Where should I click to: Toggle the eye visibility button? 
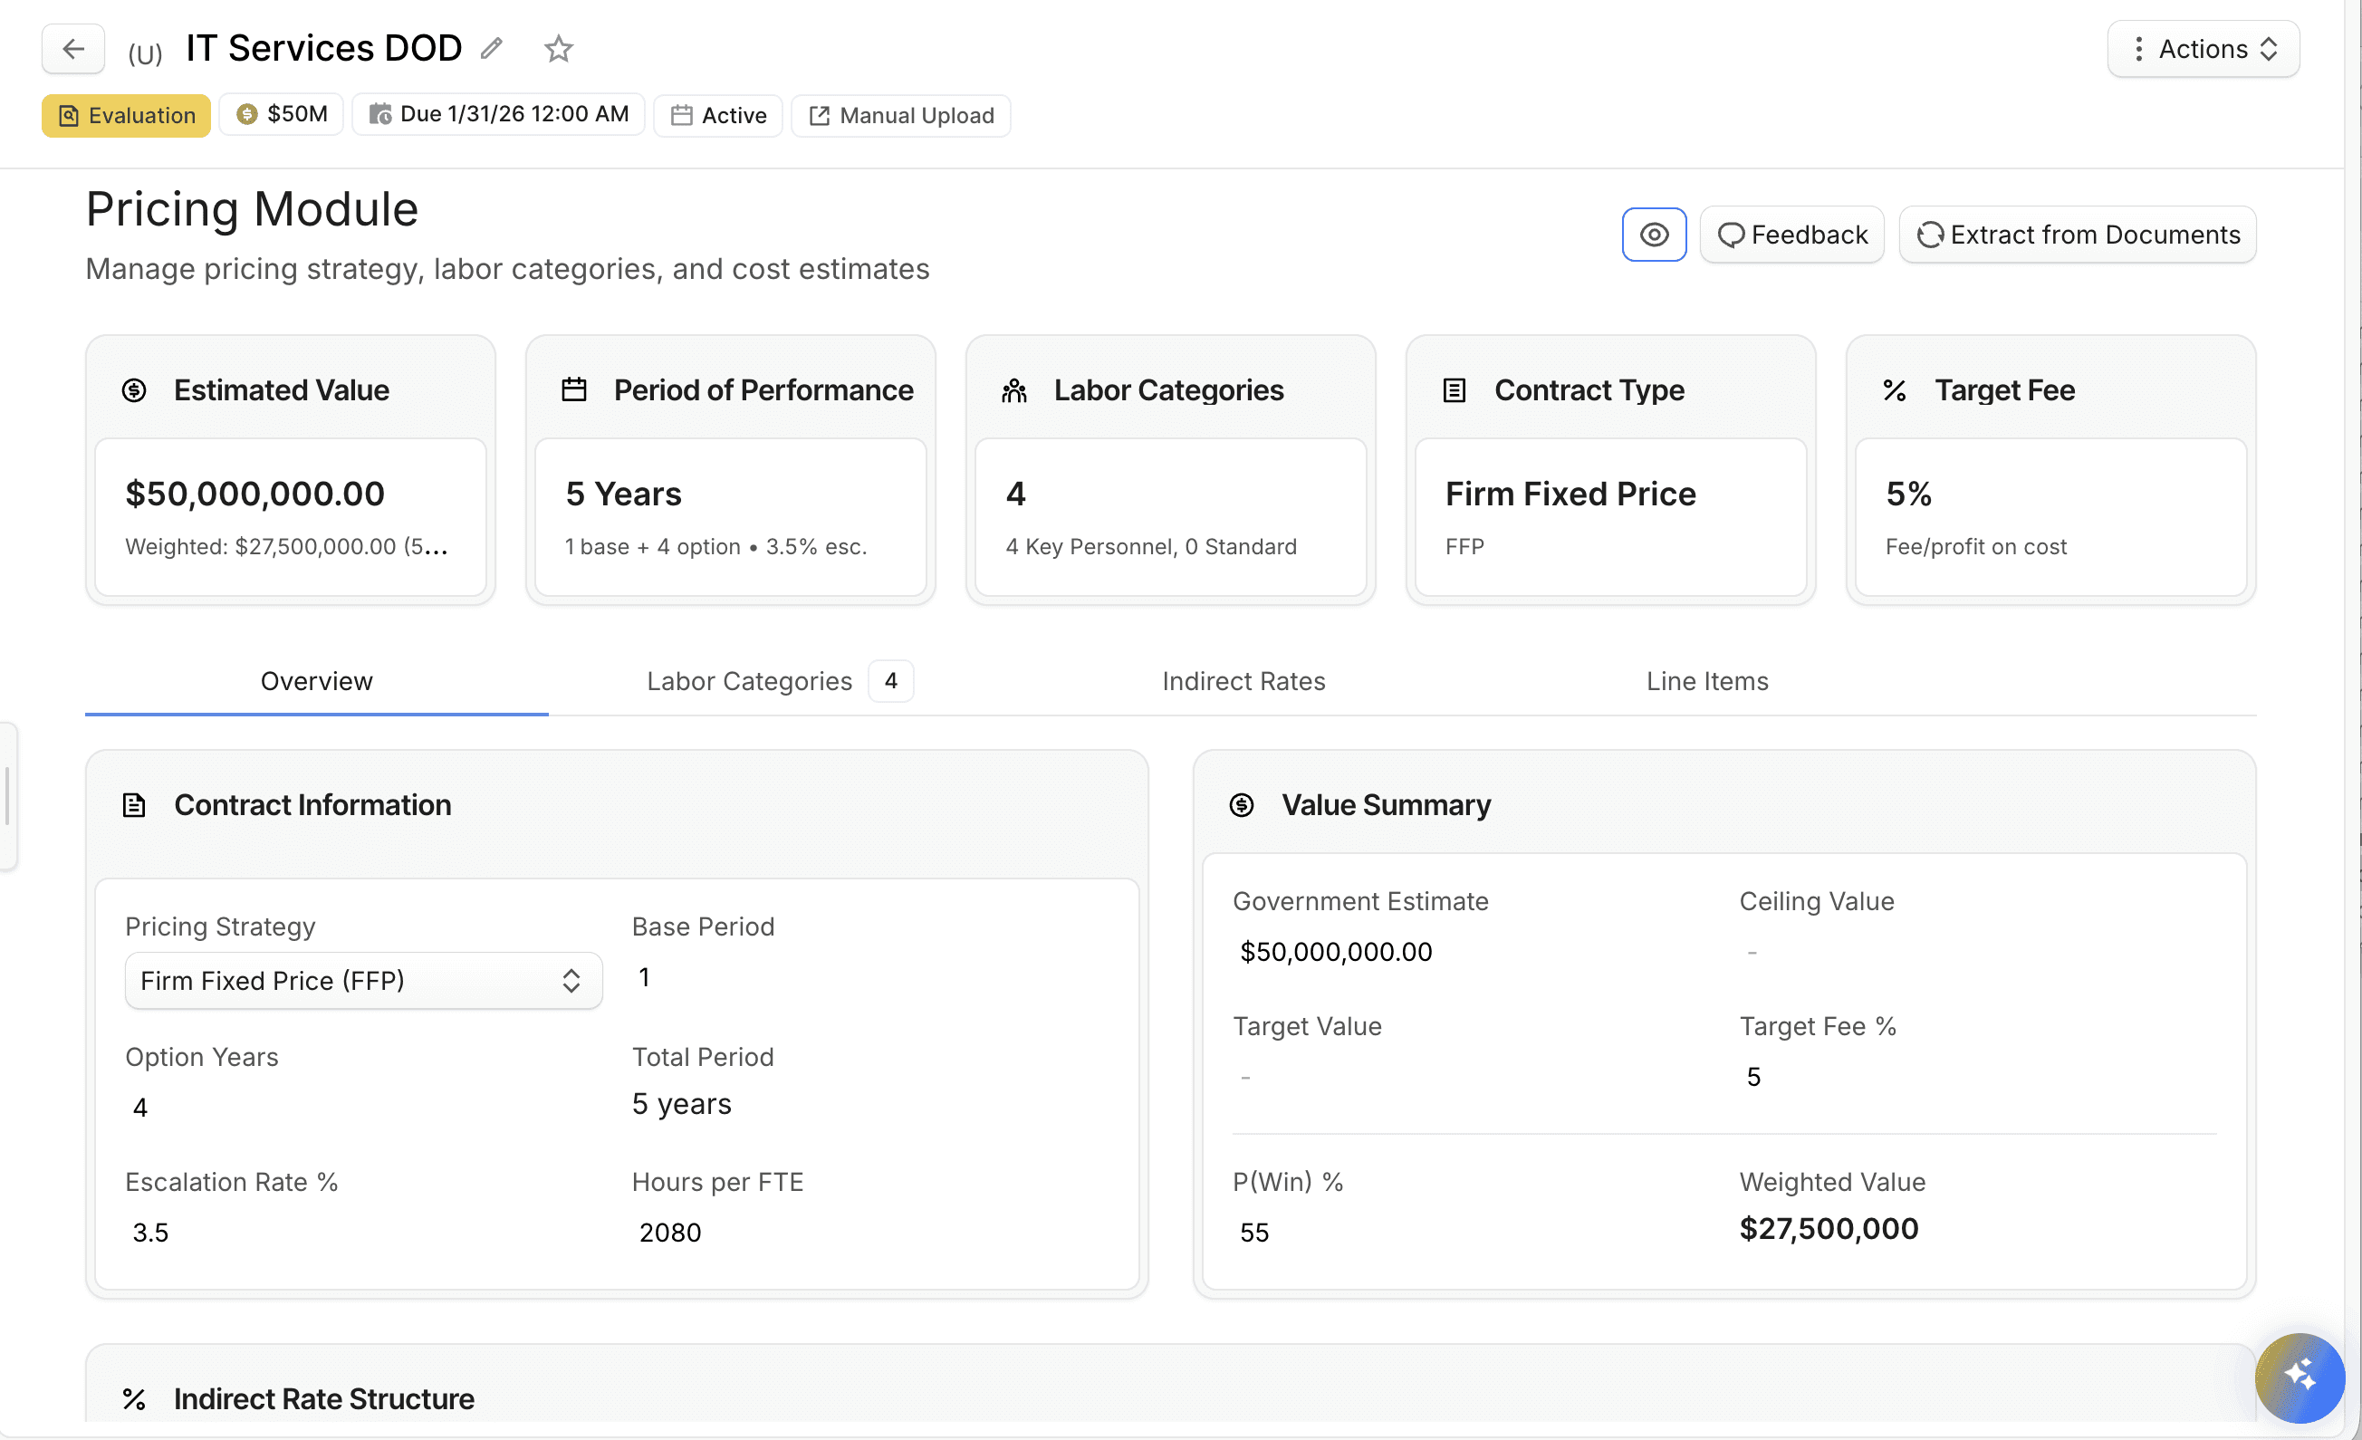[1654, 235]
